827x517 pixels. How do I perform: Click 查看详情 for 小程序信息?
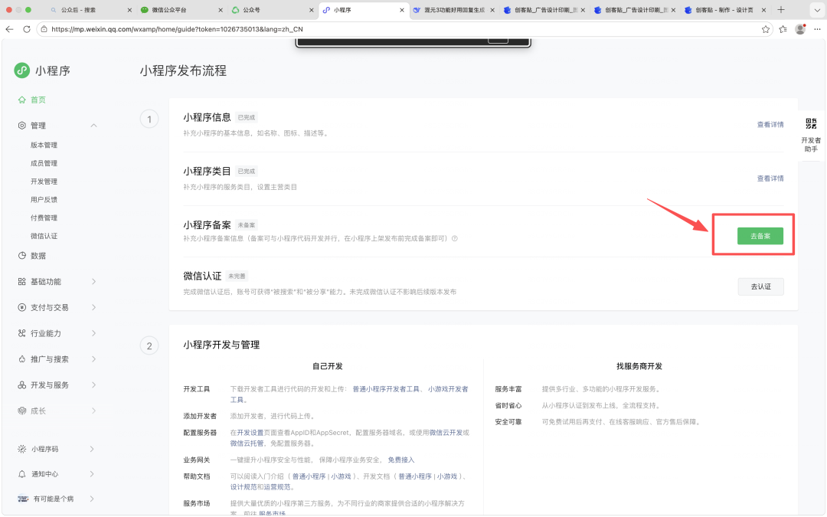tap(770, 125)
